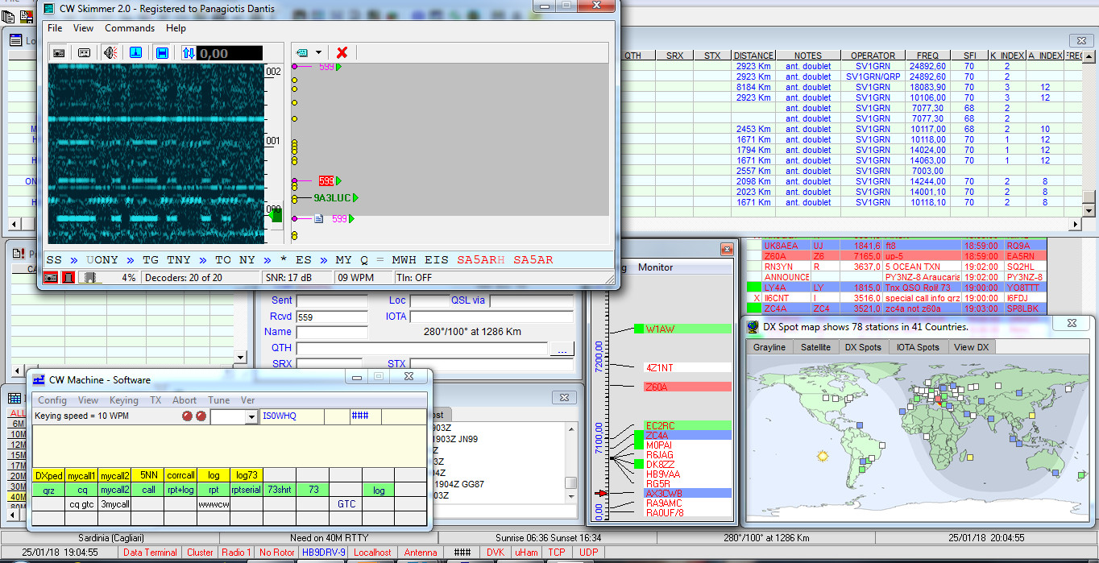Click the globe icon in DX Spot map title
This screenshot has height=563, width=1099.
coord(753,327)
